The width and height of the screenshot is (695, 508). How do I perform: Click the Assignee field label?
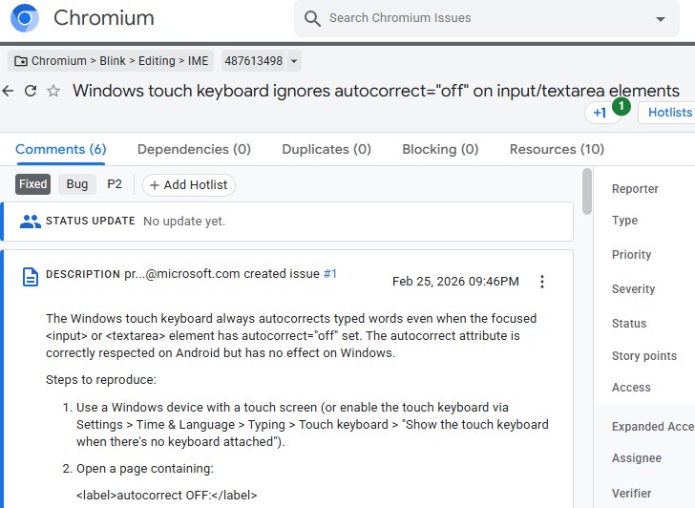click(637, 458)
